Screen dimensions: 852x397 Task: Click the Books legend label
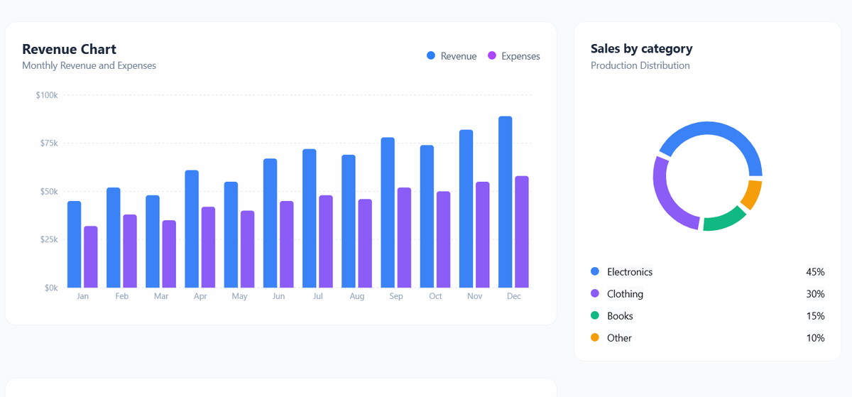click(x=620, y=316)
